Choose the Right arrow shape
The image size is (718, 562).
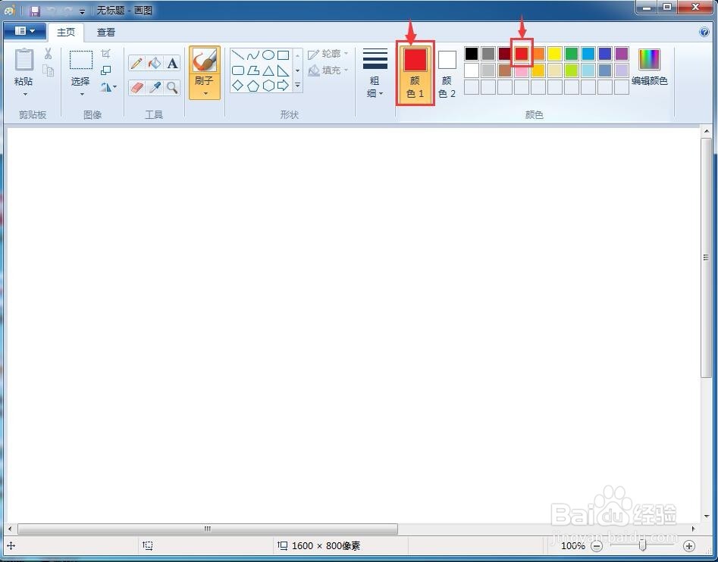point(284,85)
